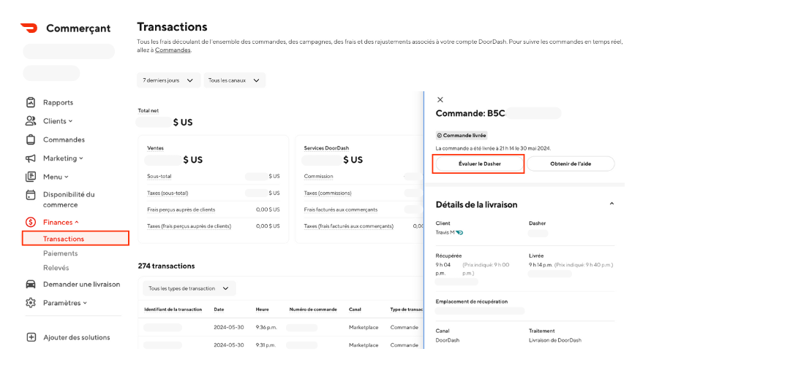Open Rapports via its chart icon

(31, 102)
